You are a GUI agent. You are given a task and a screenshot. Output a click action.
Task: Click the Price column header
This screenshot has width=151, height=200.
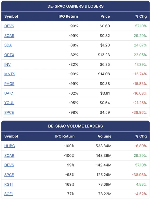[105, 16]
